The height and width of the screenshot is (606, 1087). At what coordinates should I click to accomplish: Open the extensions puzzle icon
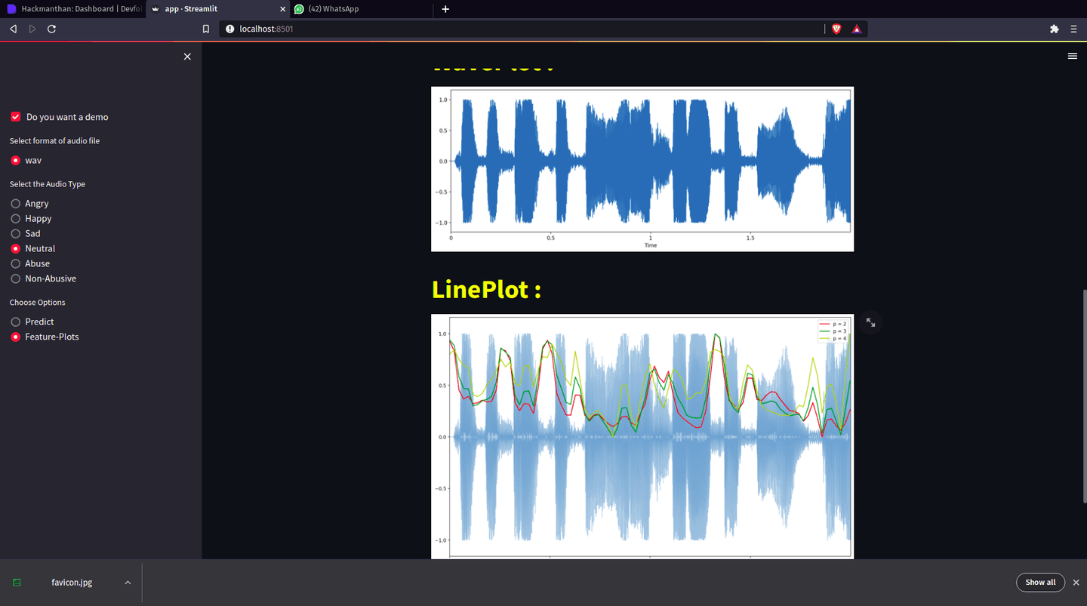point(1055,29)
